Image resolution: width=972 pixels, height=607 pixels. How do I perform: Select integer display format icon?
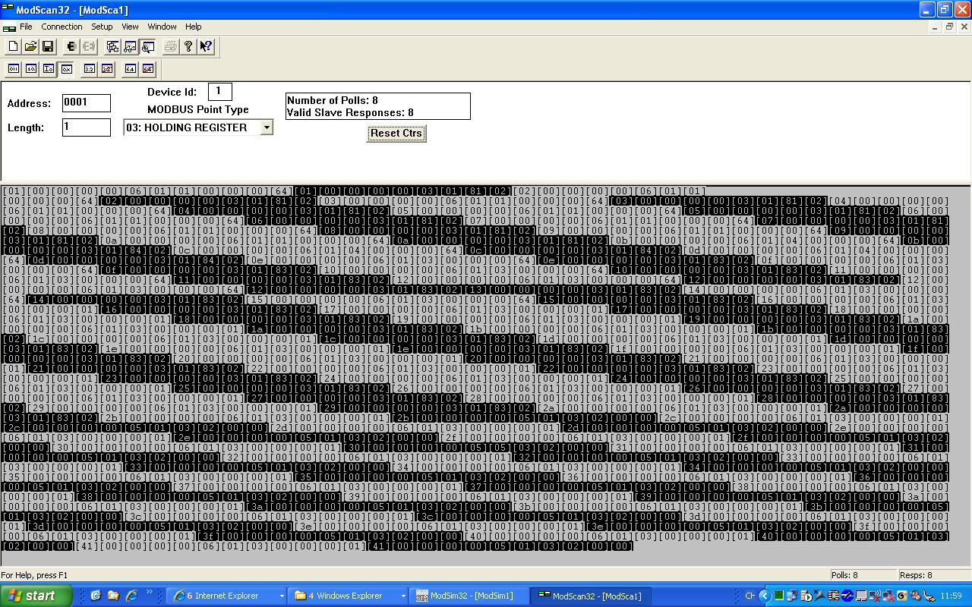point(49,69)
